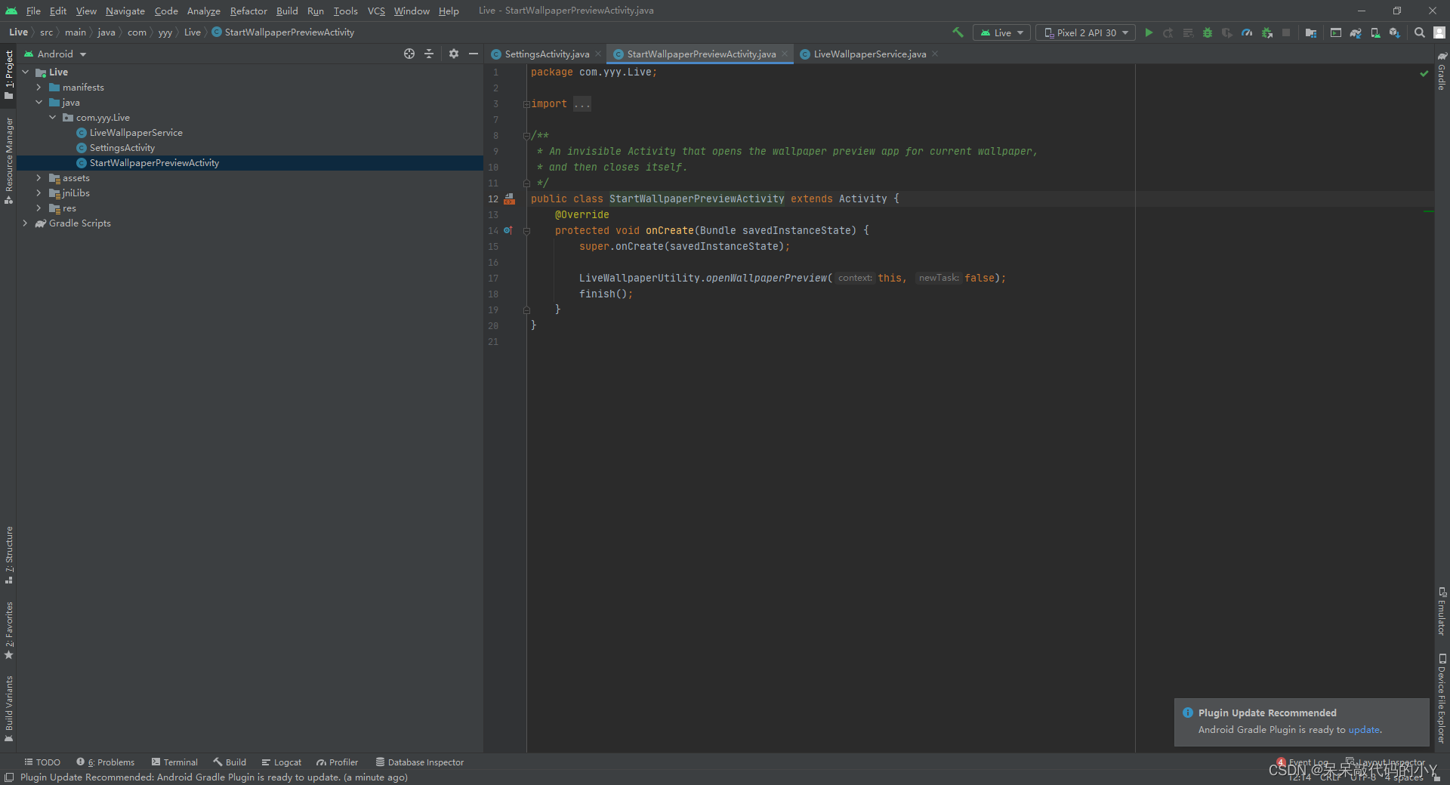The width and height of the screenshot is (1450, 785).
Task: Run the app with the green play icon
Action: pos(1149,32)
